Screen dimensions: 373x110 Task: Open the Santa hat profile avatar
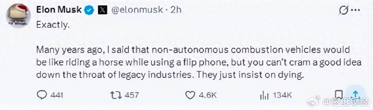18,16
